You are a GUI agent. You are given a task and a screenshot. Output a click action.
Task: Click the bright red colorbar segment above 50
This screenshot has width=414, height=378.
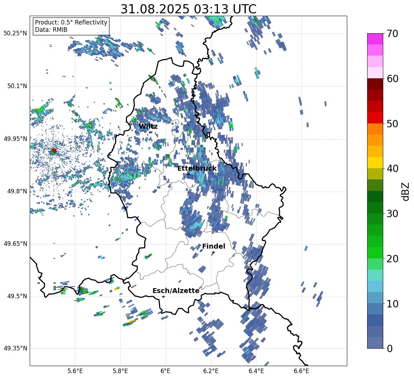pyautogui.click(x=375, y=118)
